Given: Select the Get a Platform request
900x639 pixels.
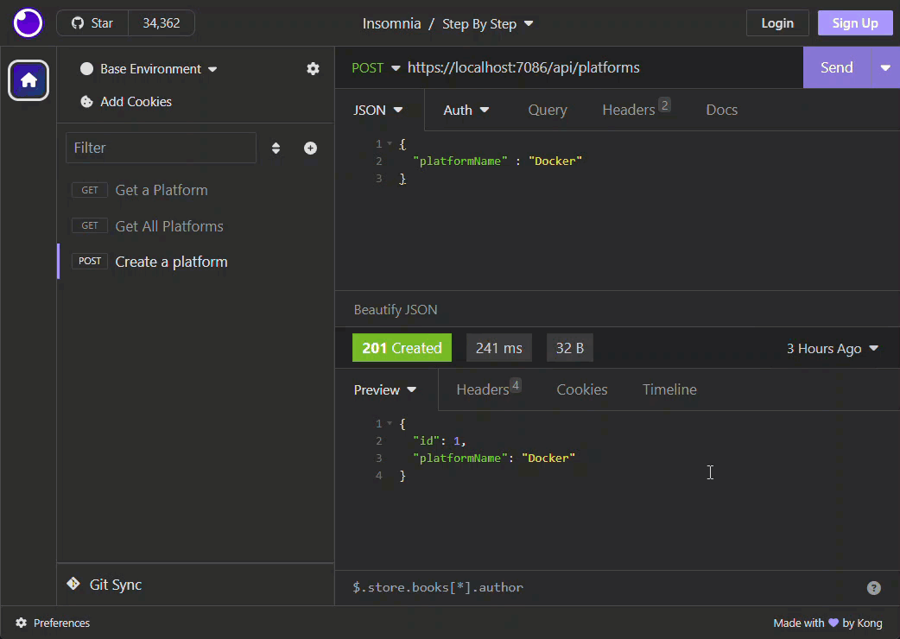Looking at the screenshot, I should click(x=196, y=191).
